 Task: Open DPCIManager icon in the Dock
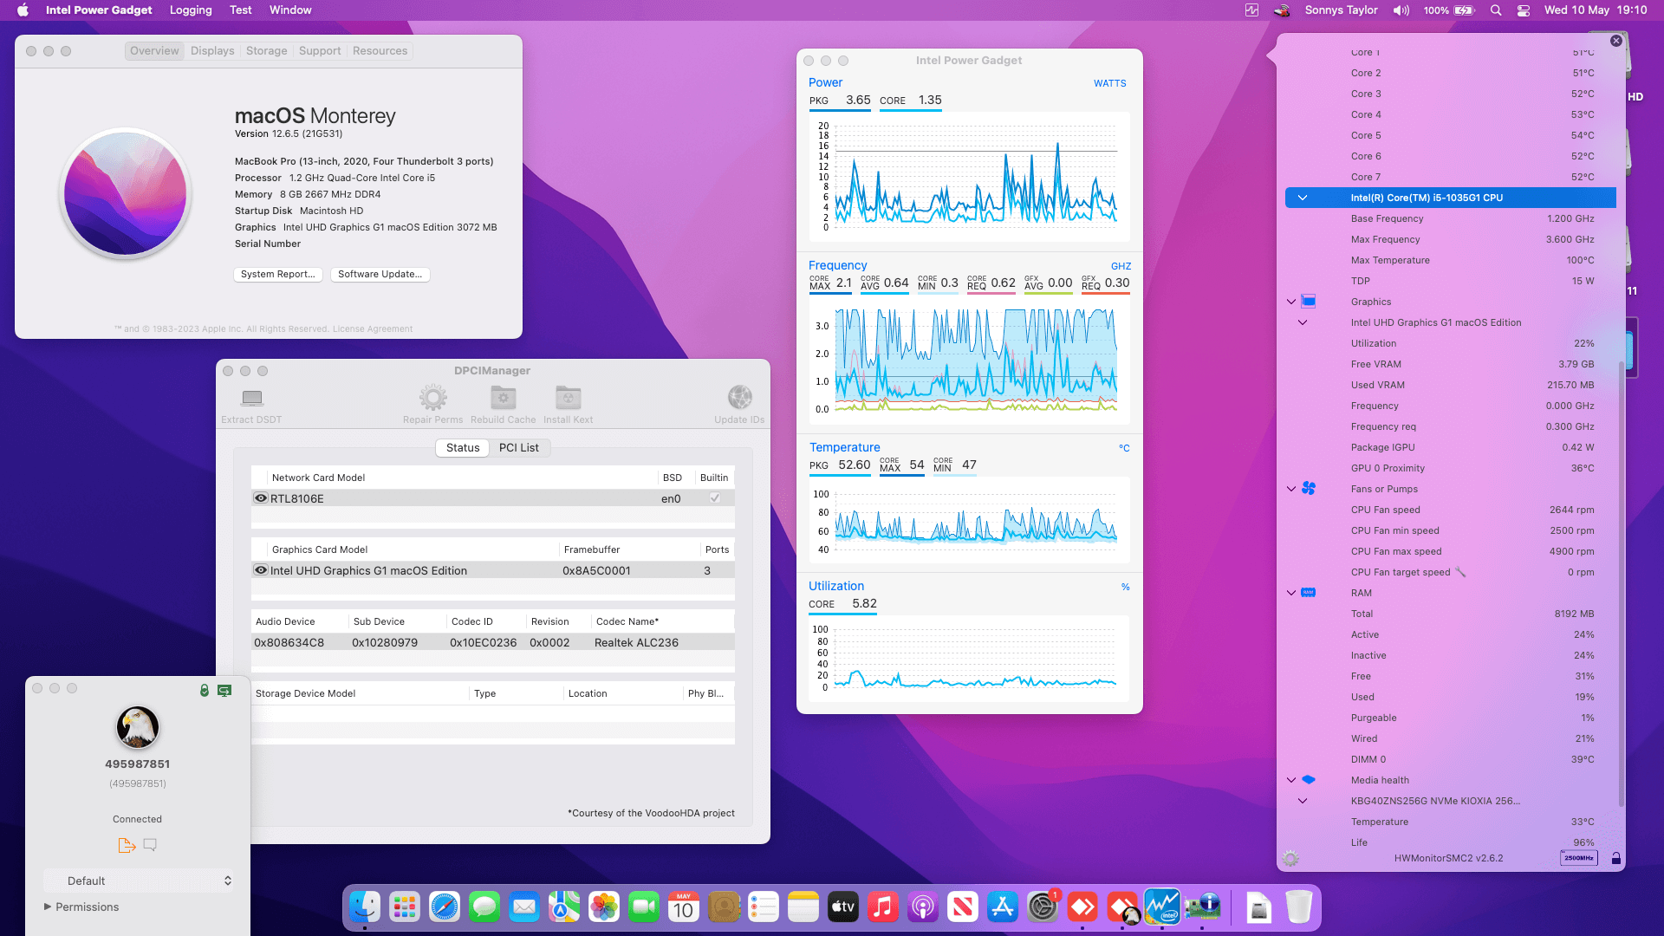tap(1202, 907)
